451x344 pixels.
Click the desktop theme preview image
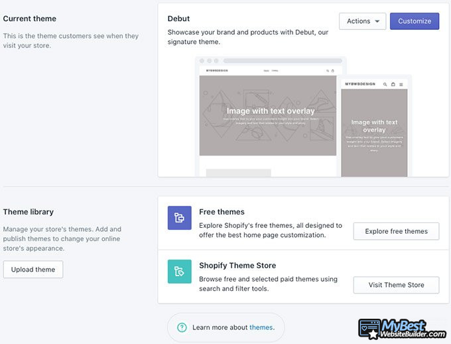[x=268, y=115]
